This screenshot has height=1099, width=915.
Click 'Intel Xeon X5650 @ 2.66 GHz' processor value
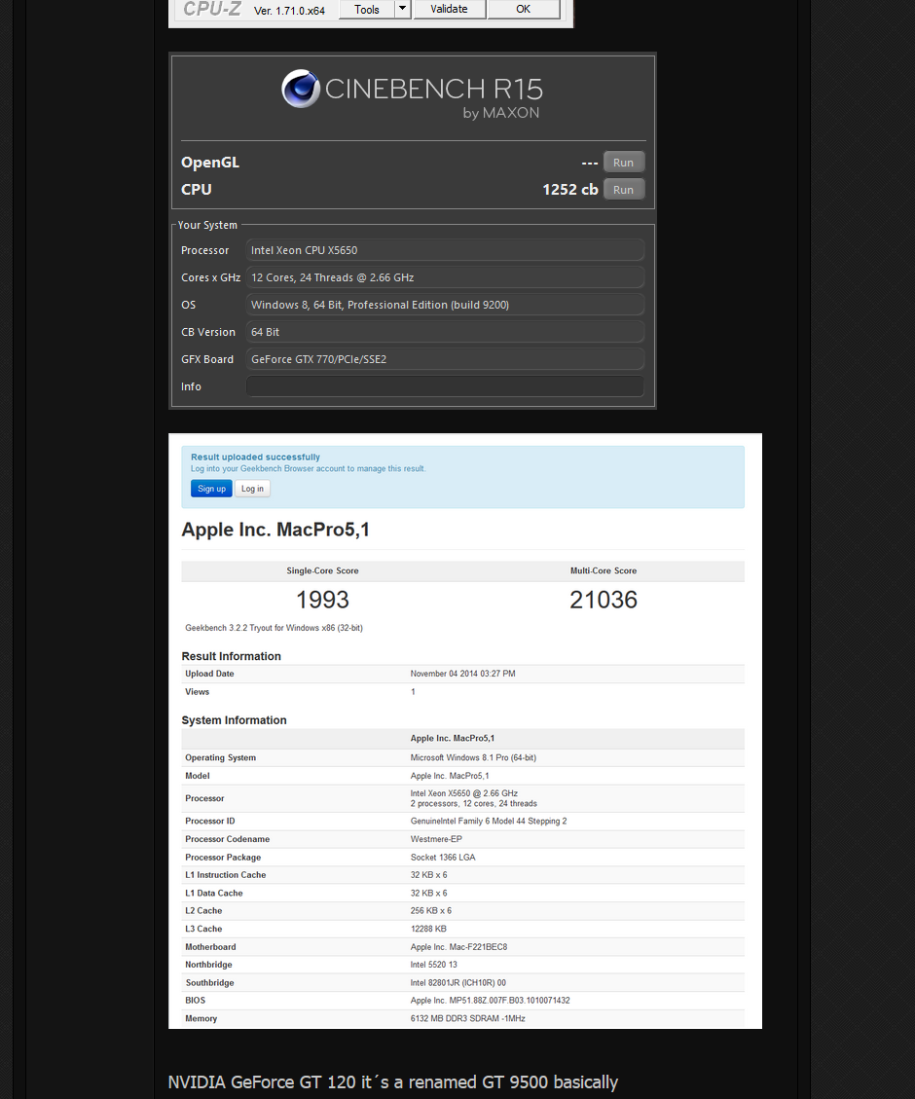point(463,793)
